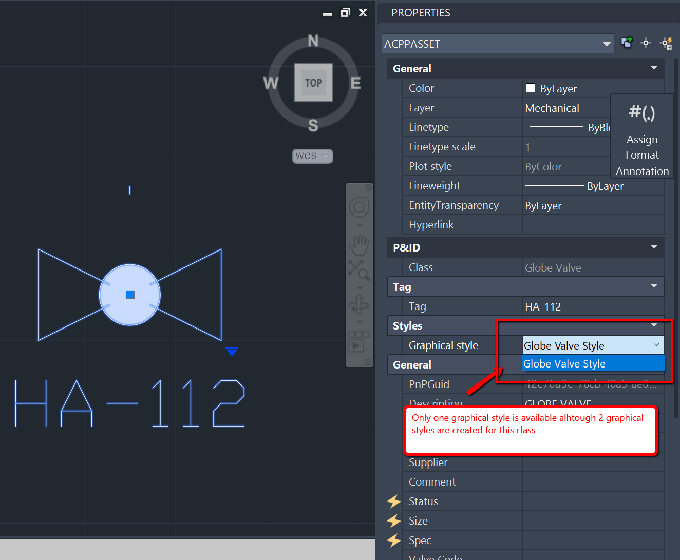This screenshot has height=560, width=680.
Task: Activate the Pan hand tool
Action: (360, 245)
